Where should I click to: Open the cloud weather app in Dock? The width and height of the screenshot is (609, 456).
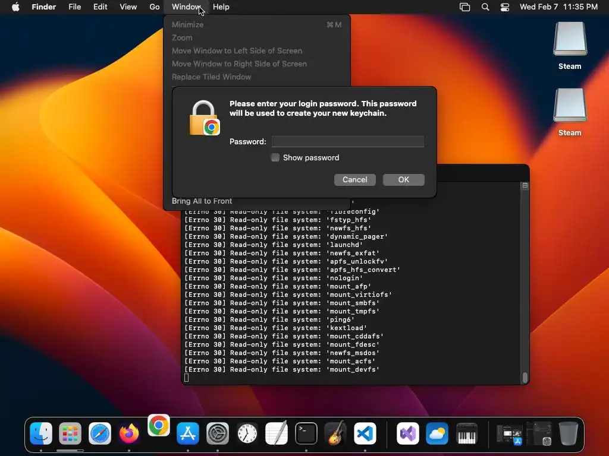point(437,433)
